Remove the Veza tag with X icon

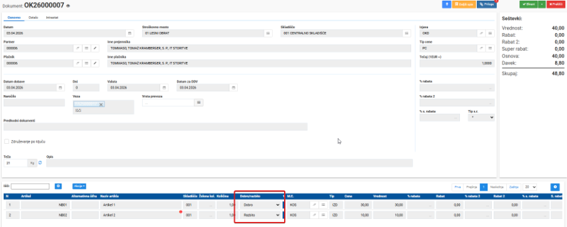point(101,104)
